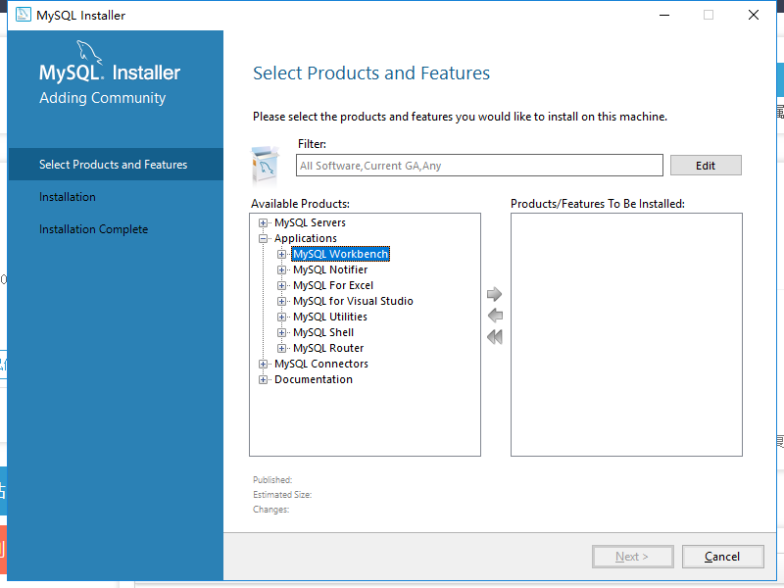
Task: Click the Filter text field
Action: point(479,166)
